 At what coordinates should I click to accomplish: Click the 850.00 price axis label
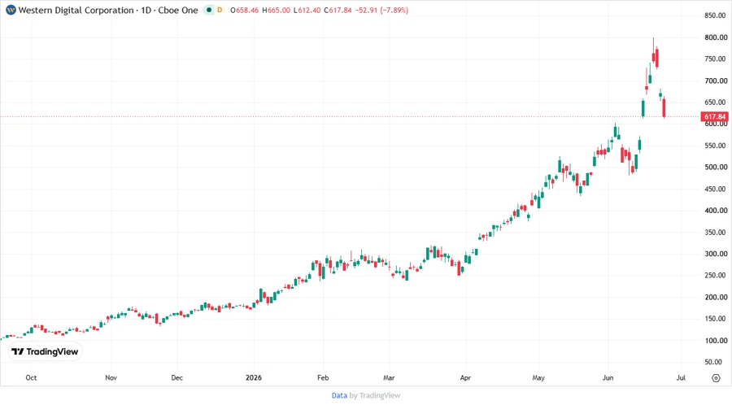click(x=716, y=15)
